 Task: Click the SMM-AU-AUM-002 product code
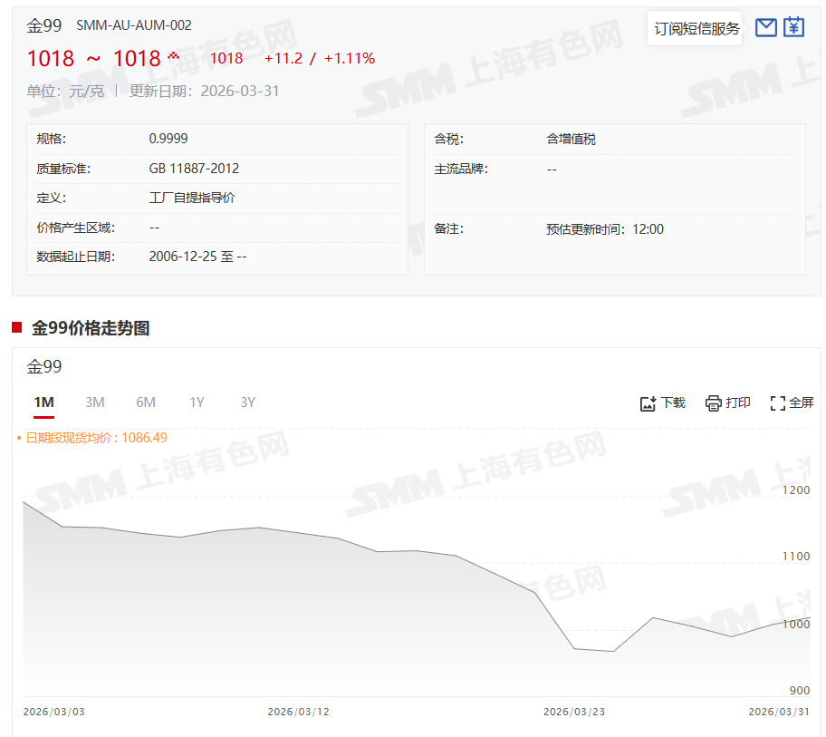(134, 25)
